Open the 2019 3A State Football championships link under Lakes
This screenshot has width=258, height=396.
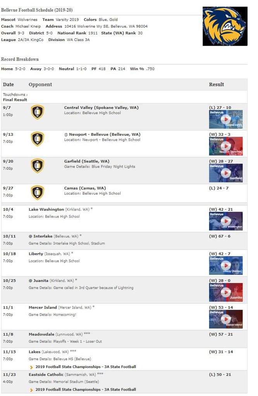tap(83, 366)
